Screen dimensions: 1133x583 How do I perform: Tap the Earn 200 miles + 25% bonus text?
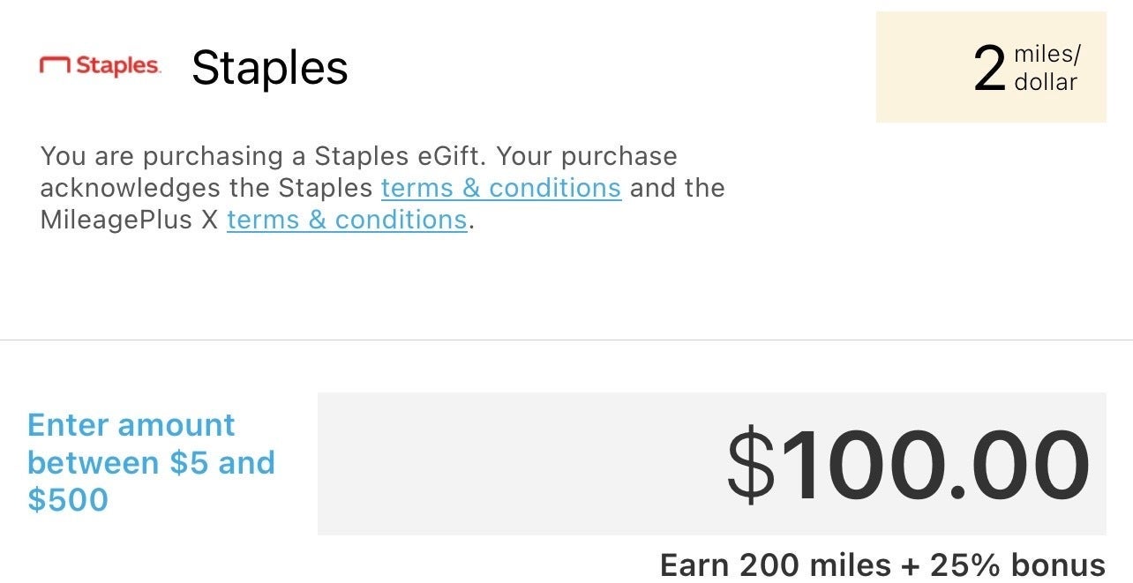(x=882, y=565)
